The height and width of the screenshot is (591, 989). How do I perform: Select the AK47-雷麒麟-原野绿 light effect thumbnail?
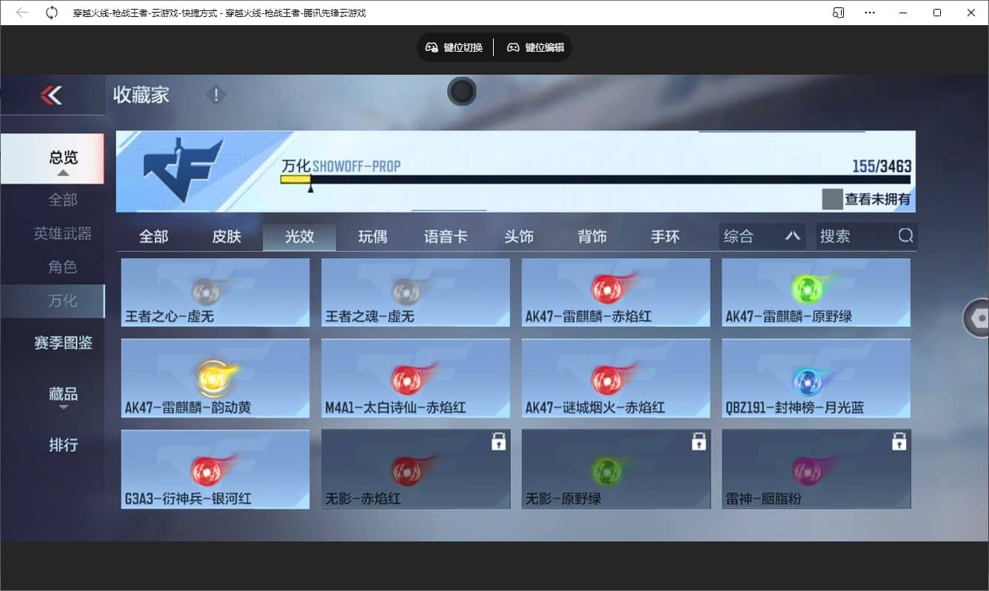(816, 292)
